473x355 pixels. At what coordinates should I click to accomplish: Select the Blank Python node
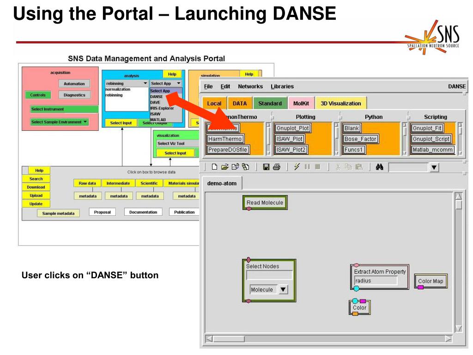tap(352, 128)
